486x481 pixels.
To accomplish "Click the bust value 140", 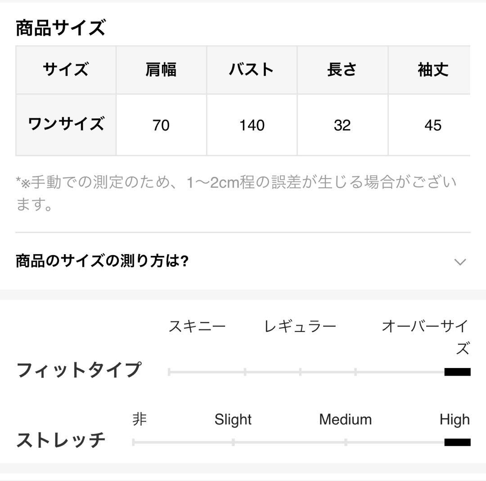I will click(x=252, y=125).
